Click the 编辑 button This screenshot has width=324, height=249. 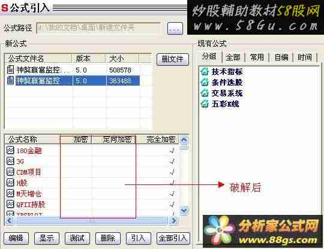click(x=16, y=238)
